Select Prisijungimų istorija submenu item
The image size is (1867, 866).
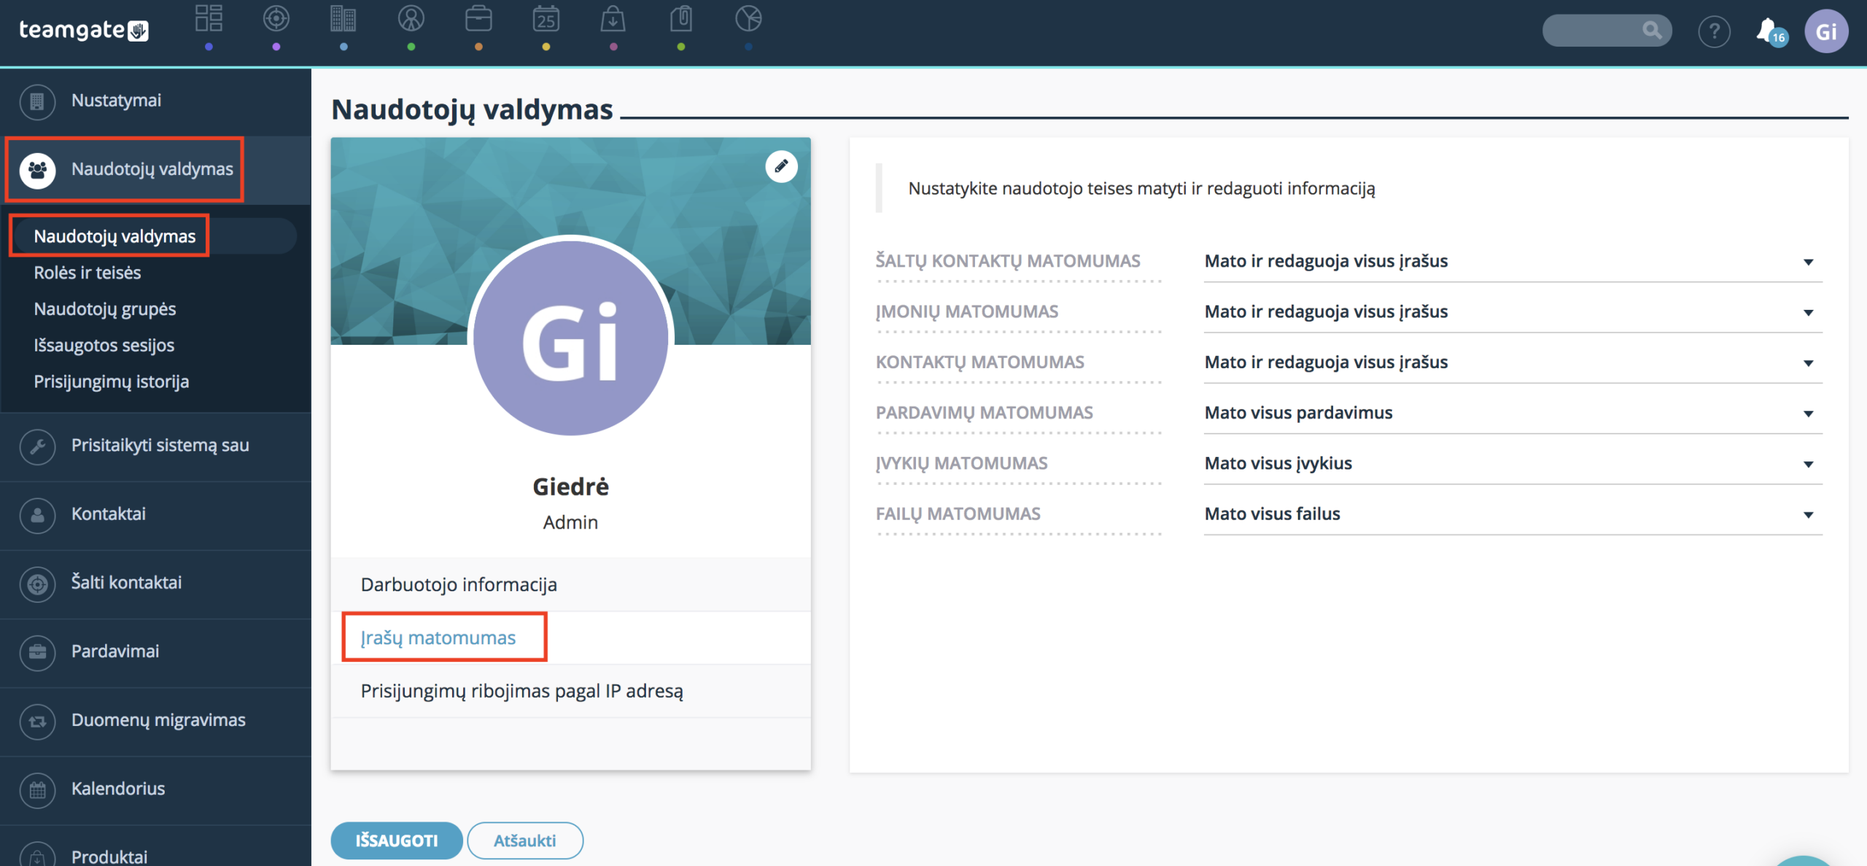coord(112,382)
